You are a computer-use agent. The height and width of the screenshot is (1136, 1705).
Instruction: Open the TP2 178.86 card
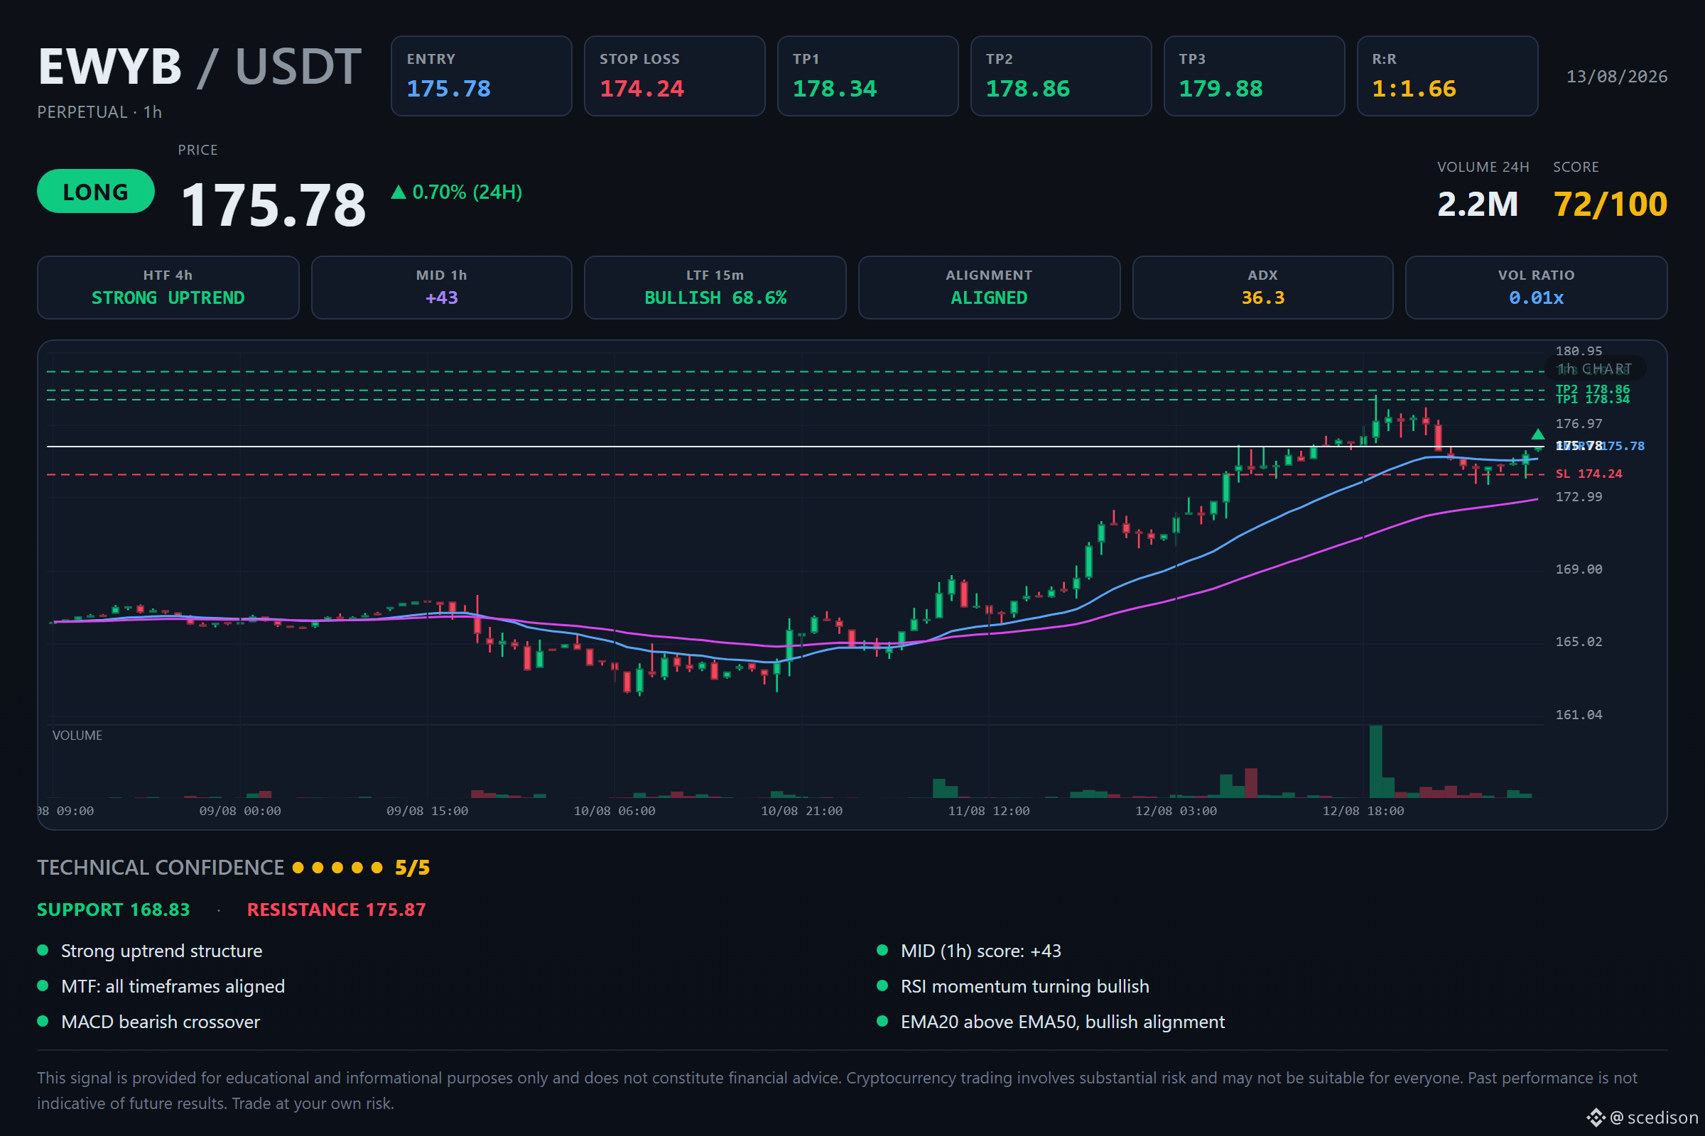tap(1061, 76)
